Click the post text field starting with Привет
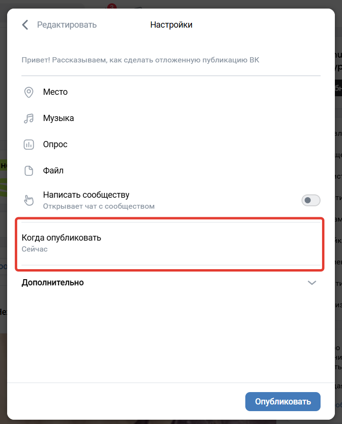The height and width of the screenshot is (424, 342). (171, 60)
